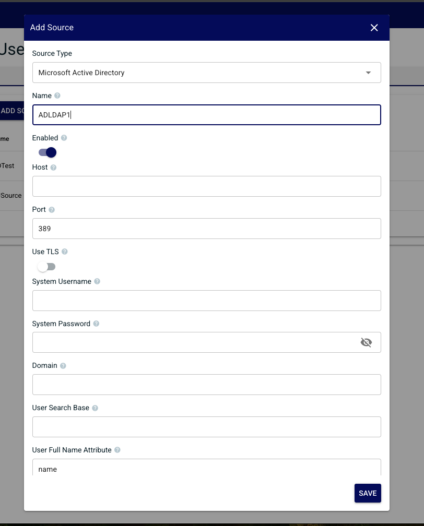Viewport: 424px width, 526px height.
Task: Click the System Username help icon
Action: pyautogui.click(x=97, y=281)
